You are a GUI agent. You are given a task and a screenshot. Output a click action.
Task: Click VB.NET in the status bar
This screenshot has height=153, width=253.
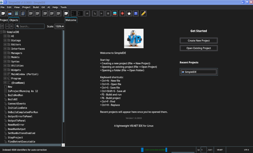[219, 150]
